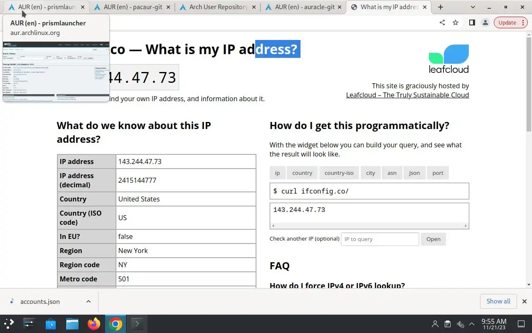Screen dimensions: 532x333
Task: Focus the IP to query input field
Action: click(x=380, y=239)
